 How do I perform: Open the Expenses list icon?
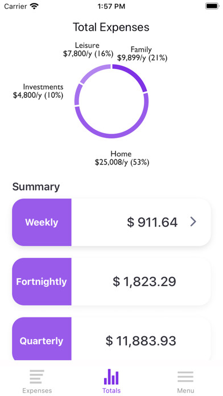37,377
